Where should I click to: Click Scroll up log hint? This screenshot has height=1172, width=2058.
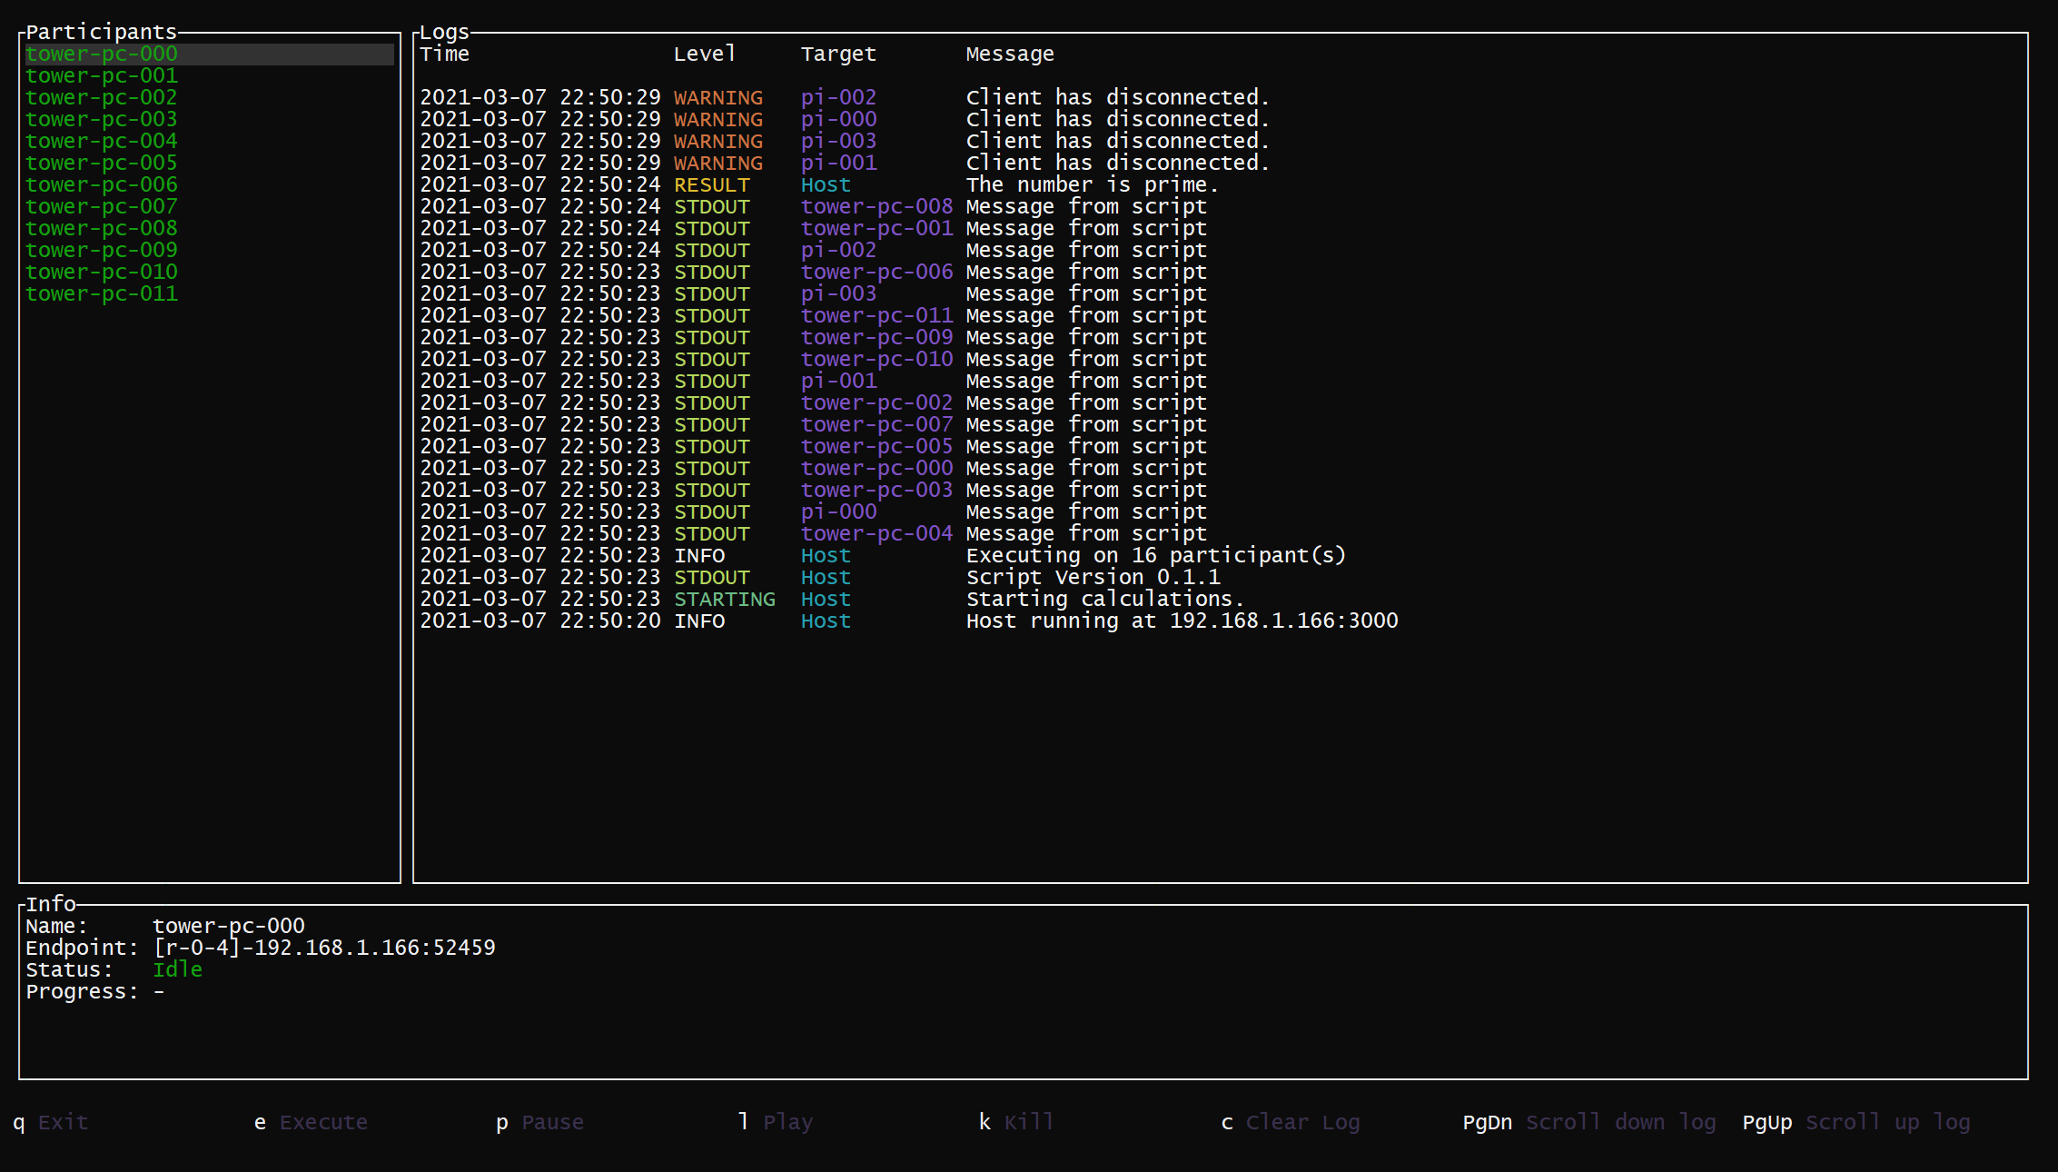pyautogui.click(x=1887, y=1123)
